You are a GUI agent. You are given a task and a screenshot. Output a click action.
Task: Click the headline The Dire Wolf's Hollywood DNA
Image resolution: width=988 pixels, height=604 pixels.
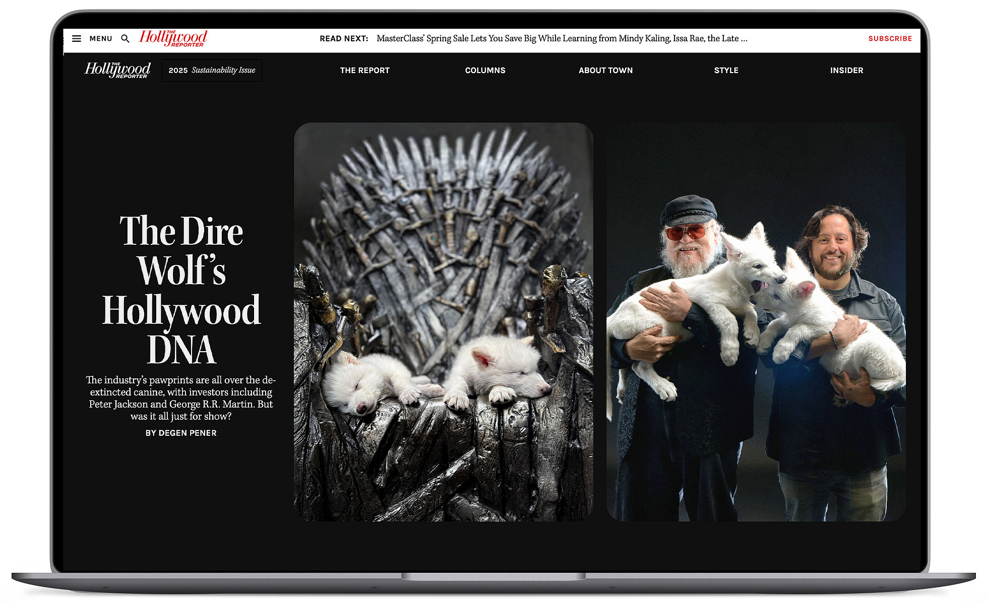[x=181, y=289]
